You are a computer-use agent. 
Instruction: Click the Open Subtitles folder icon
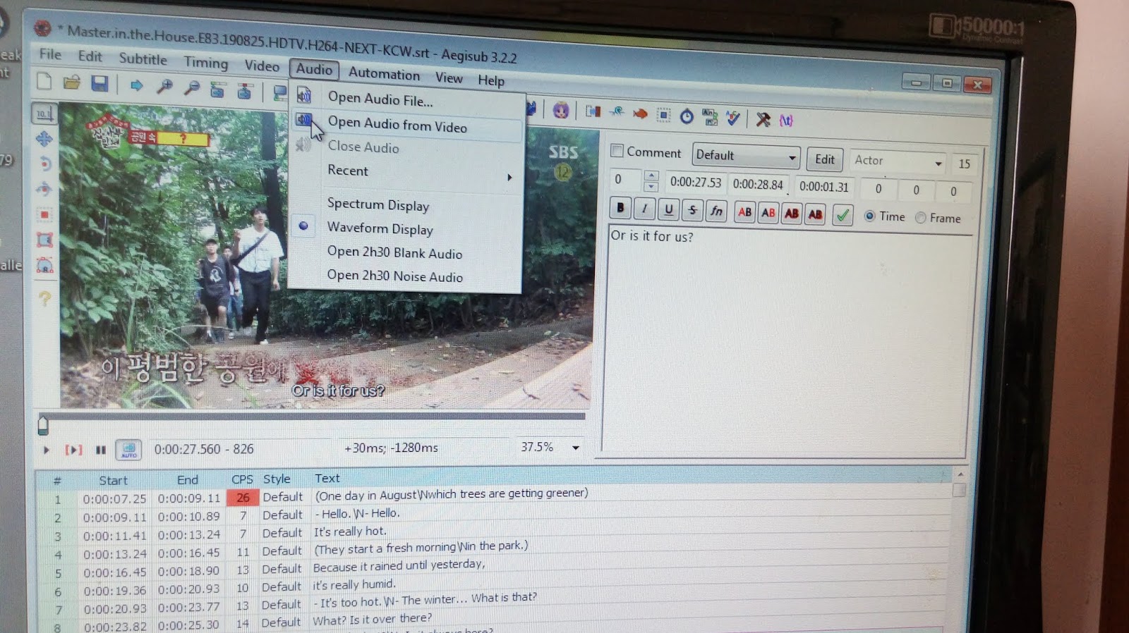pyautogui.click(x=72, y=82)
